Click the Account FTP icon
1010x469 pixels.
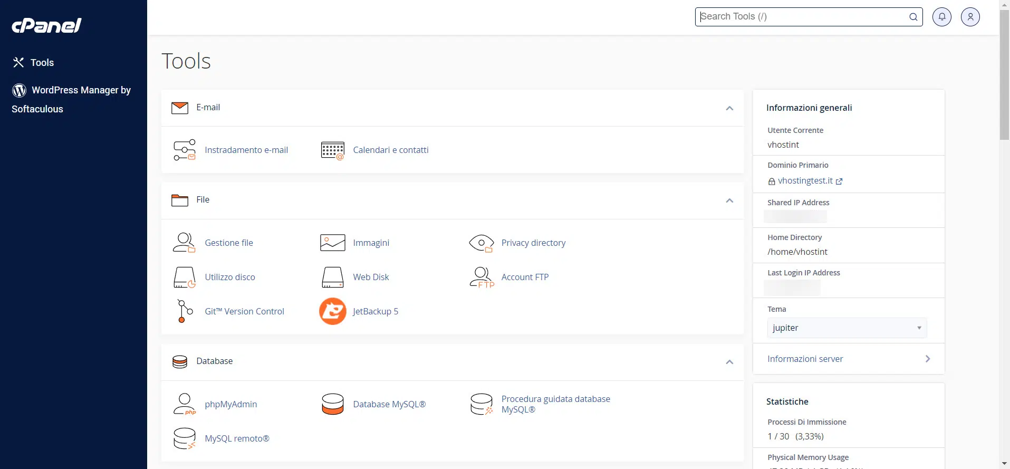tap(482, 277)
